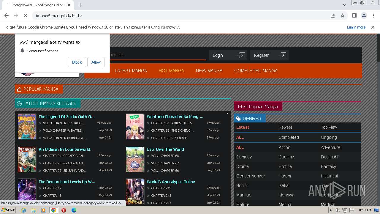Viewport: 380px width, 214px height.
Task: Open World'S Apocalypse Online title
Action: click(x=171, y=182)
